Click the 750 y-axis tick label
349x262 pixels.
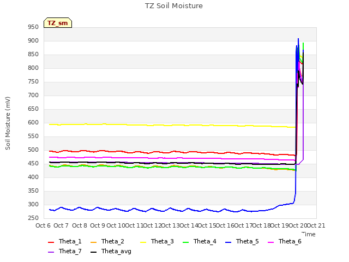click(x=33, y=82)
